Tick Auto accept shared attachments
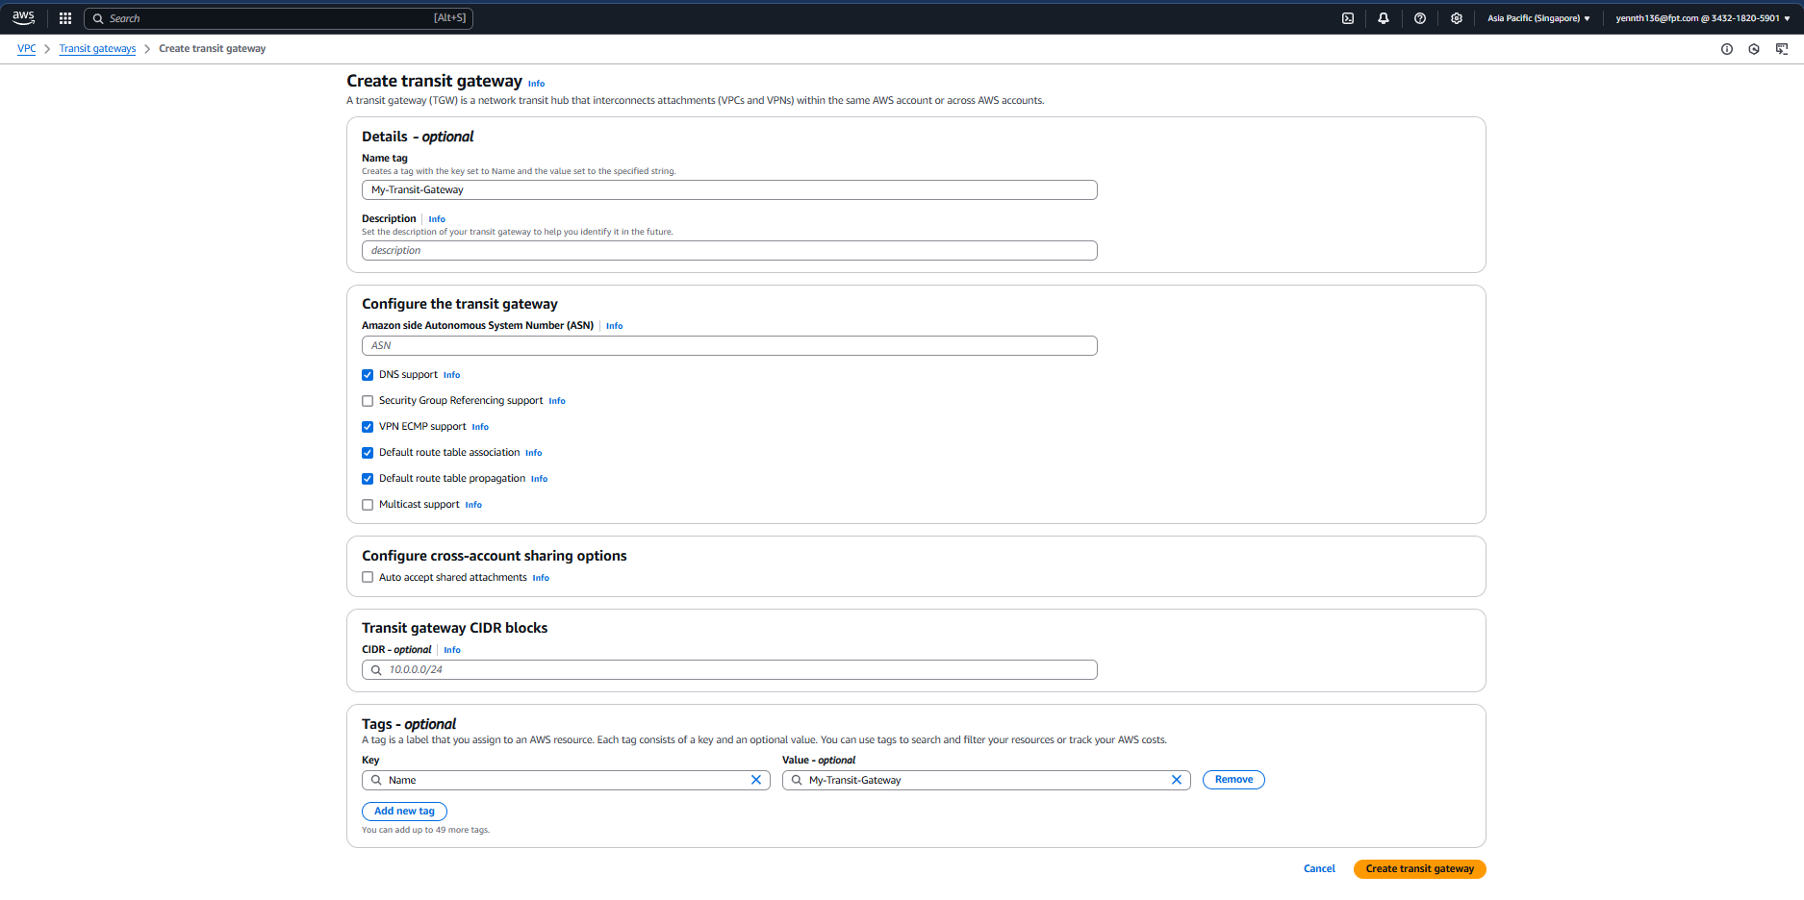 point(368,578)
